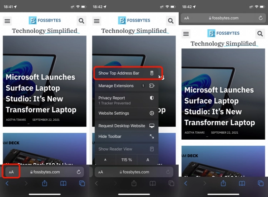Screen dimensions: 268x197
Task: Tap the fossbytes.com address field on the middle phone
Action: click(134, 172)
